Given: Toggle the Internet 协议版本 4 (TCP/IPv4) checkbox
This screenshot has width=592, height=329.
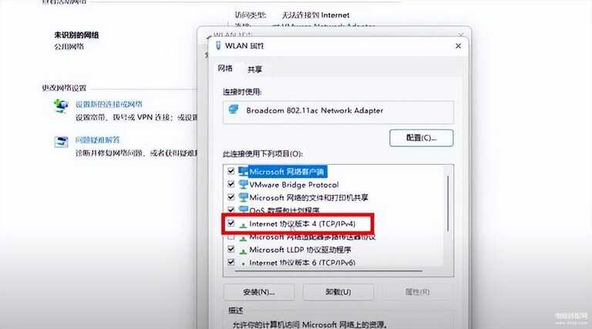Looking at the screenshot, I should point(231,223).
